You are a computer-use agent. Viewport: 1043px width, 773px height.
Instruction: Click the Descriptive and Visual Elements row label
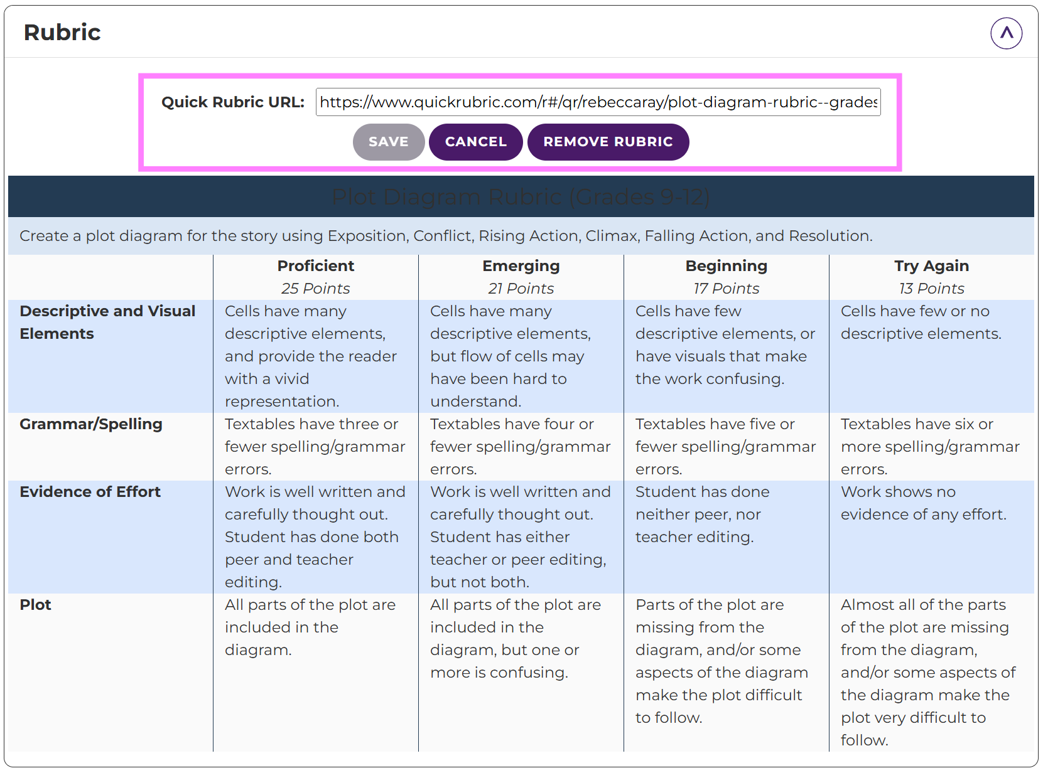point(107,322)
